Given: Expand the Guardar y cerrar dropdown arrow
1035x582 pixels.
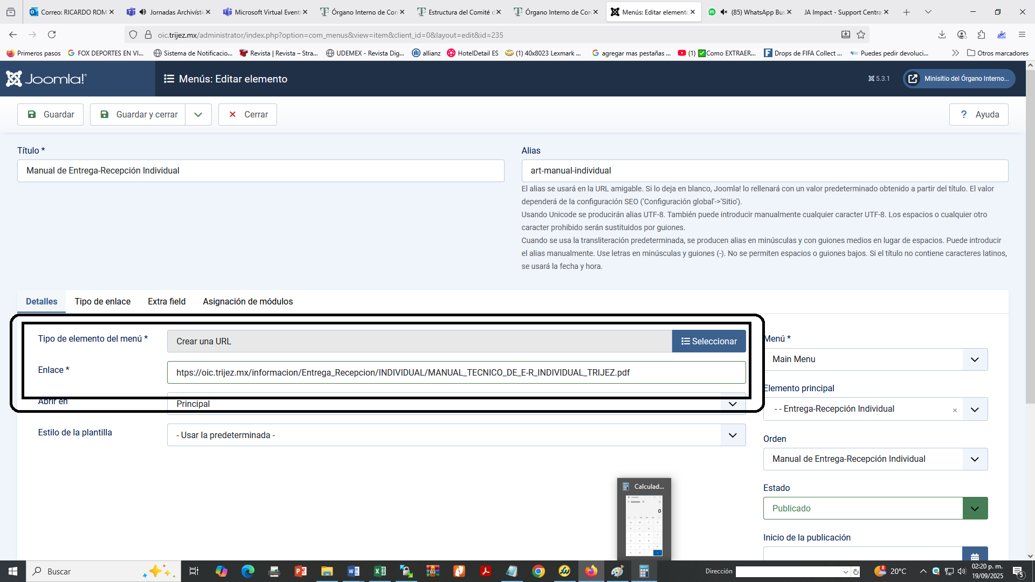Looking at the screenshot, I should [198, 115].
